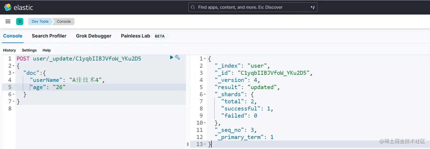Collapse "_shards" fold arrow in response line 6

[x=205, y=94]
